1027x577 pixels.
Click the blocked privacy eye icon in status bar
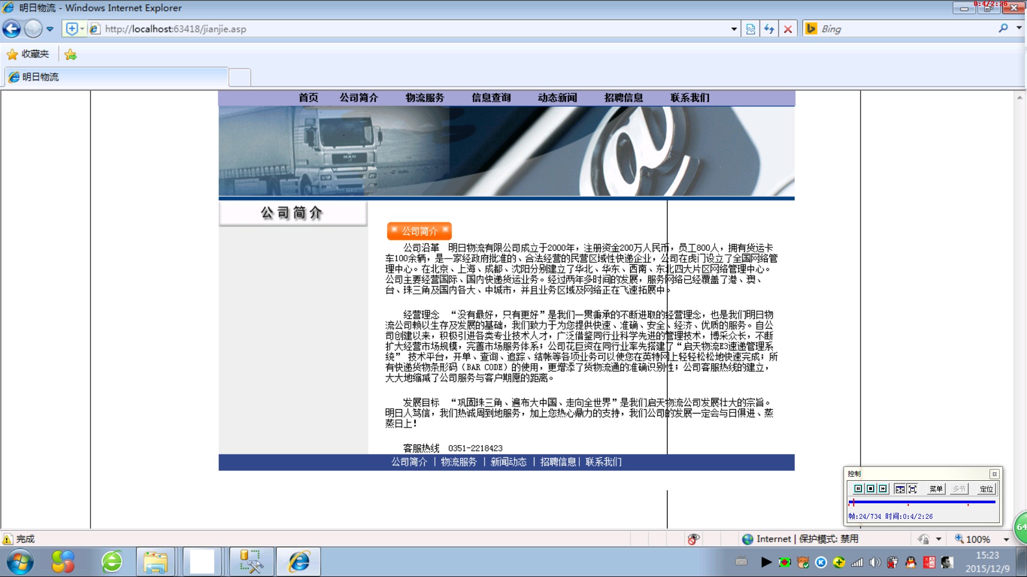coord(693,539)
